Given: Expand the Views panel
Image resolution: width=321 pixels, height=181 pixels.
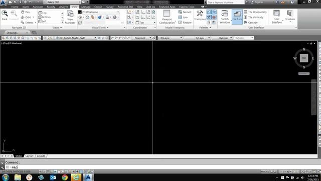Looking at the screenshot, I should click(57, 28).
